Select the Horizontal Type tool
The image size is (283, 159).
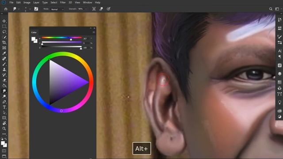click(x=4, y=107)
